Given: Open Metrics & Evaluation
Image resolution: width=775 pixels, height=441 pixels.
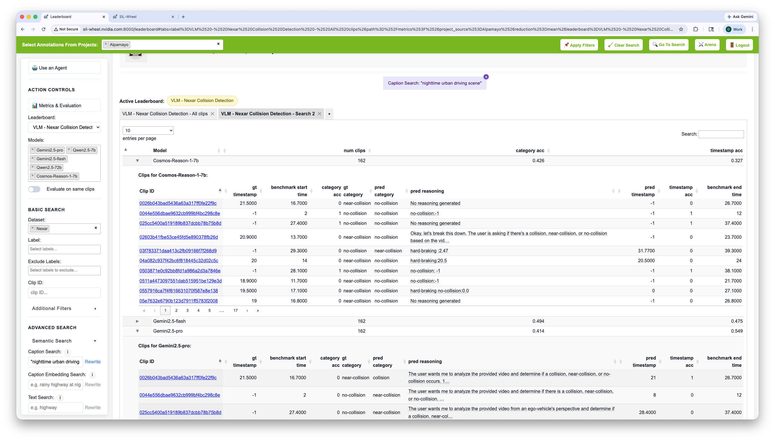Looking at the screenshot, I should 64,106.
